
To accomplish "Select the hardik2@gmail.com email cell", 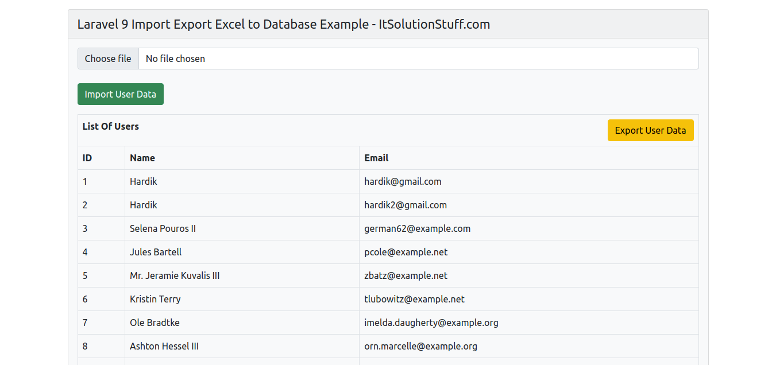I will (x=405, y=205).
